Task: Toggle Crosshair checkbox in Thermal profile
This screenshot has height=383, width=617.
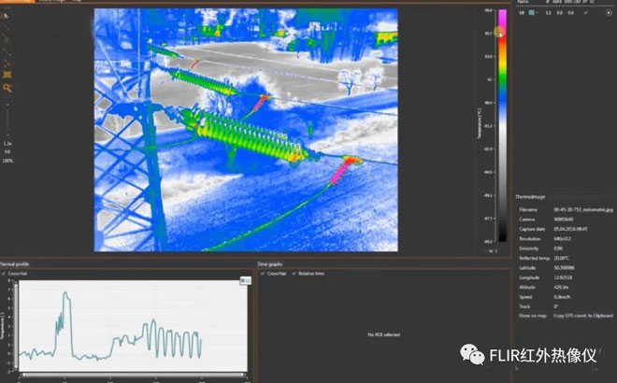Action: tap(6, 273)
